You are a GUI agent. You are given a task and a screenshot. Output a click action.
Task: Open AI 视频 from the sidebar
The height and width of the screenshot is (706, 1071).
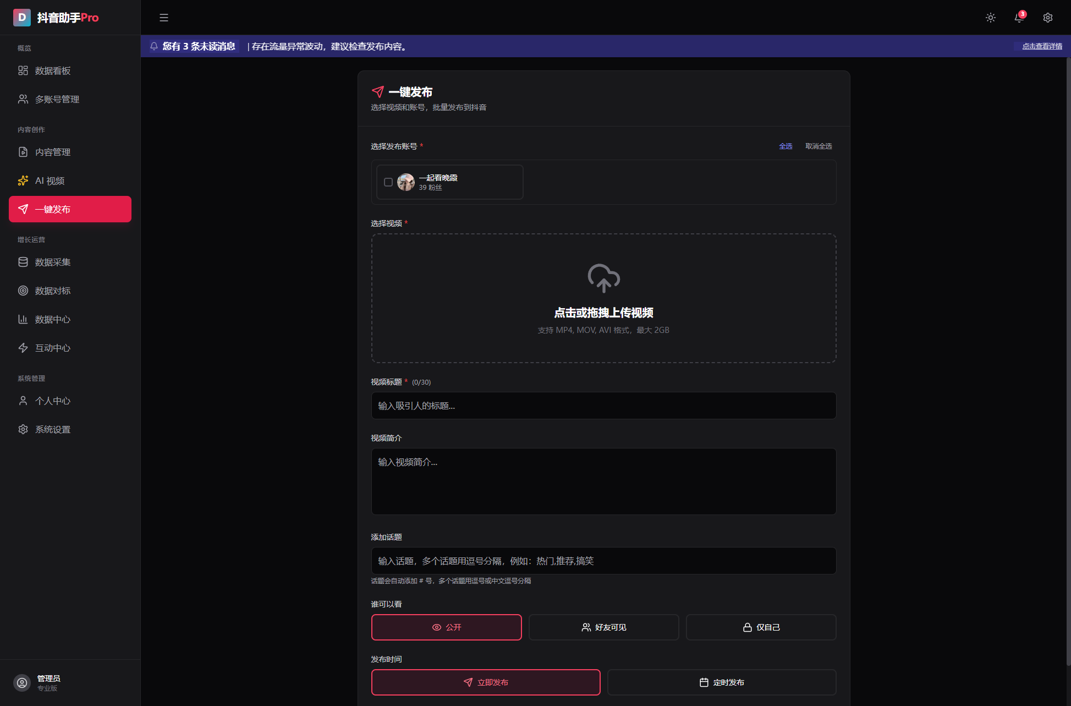click(50, 180)
